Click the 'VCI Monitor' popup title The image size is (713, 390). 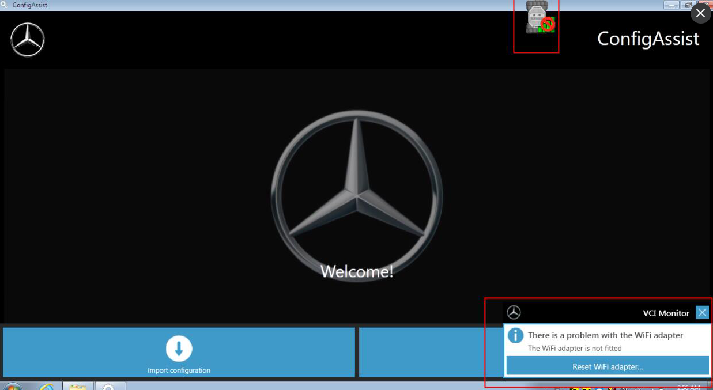666,313
